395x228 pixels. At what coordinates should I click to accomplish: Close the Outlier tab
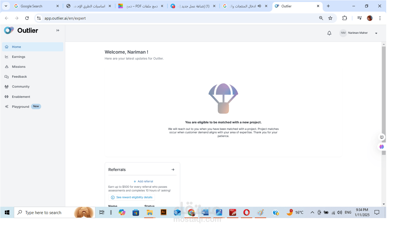(x=318, y=6)
